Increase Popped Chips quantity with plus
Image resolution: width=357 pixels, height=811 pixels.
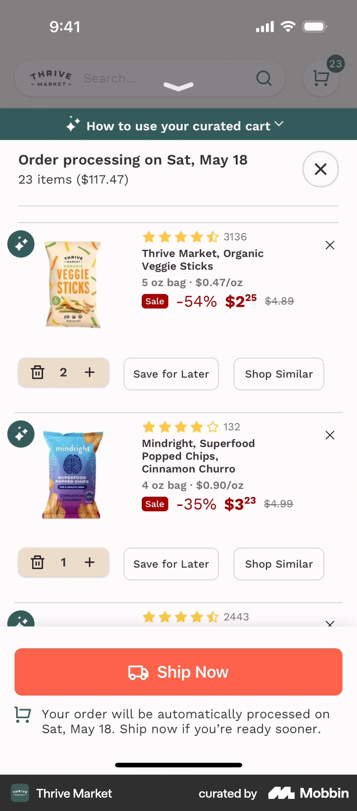[90, 562]
